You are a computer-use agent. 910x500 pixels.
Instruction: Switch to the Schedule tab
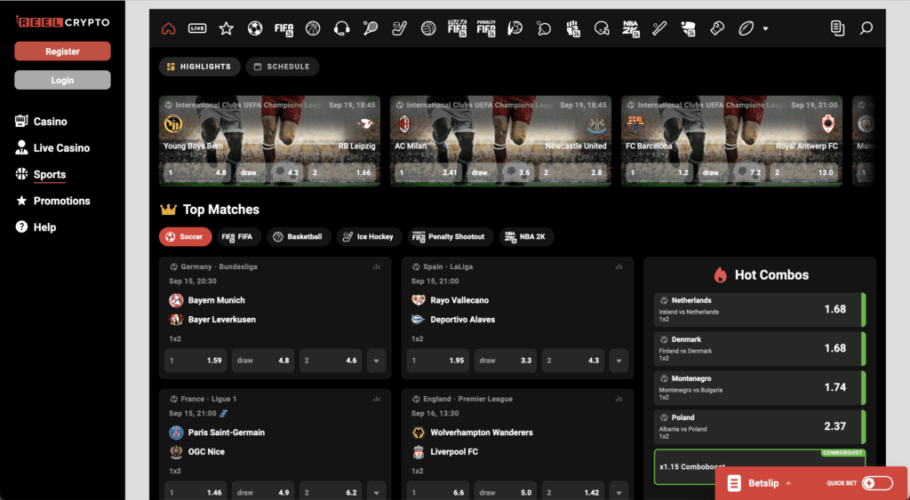(282, 67)
